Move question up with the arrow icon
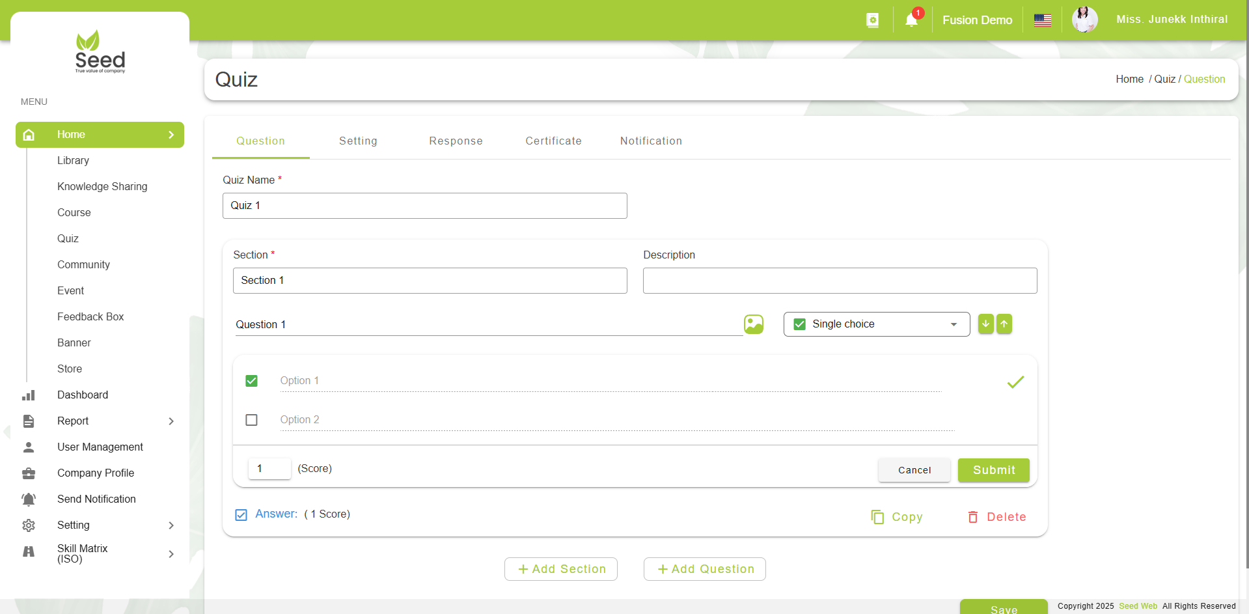This screenshot has width=1249, height=614. tap(1004, 324)
